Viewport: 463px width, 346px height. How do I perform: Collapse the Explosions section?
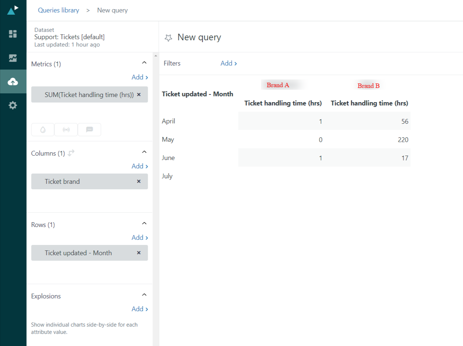tap(144, 295)
